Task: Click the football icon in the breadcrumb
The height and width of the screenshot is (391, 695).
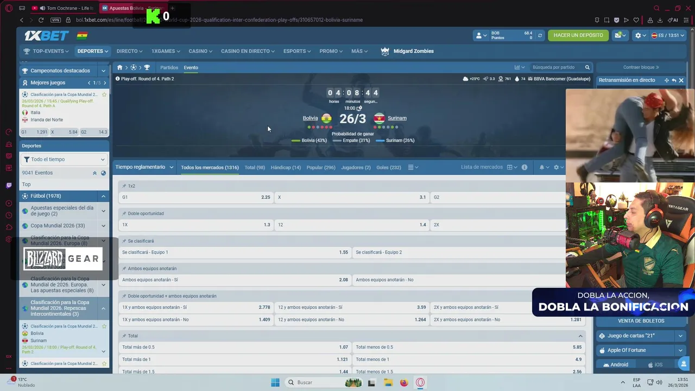Action: pyautogui.click(x=134, y=67)
